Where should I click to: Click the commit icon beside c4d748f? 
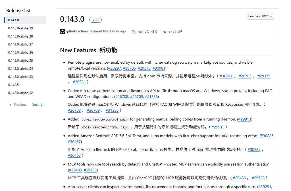[x=165, y=32]
